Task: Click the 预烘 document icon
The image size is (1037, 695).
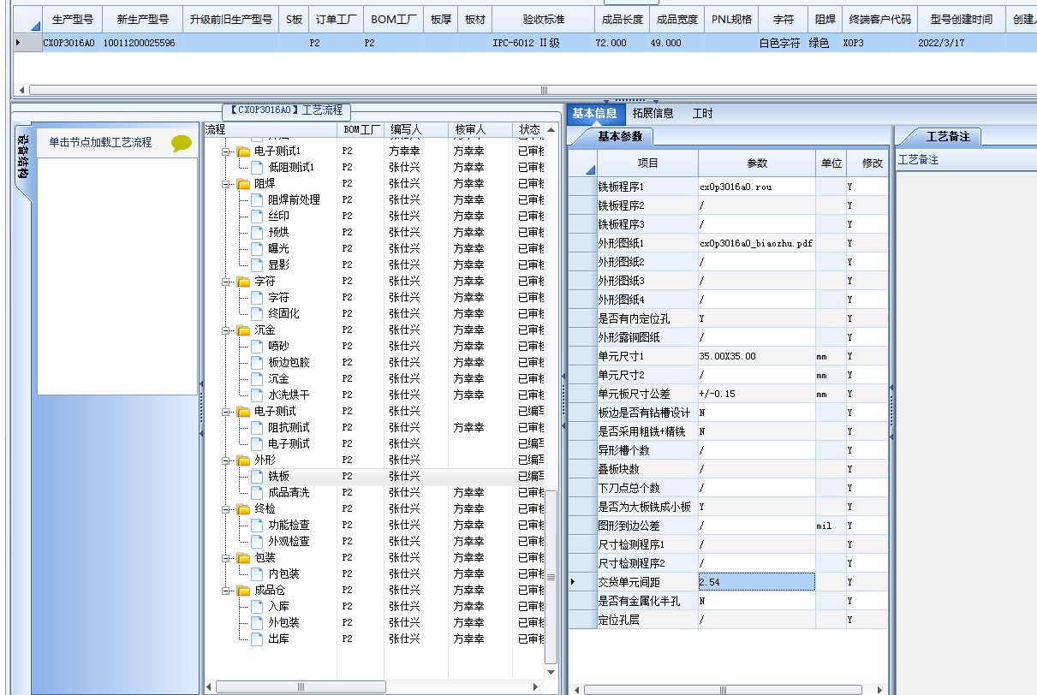Action: [257, 233]
